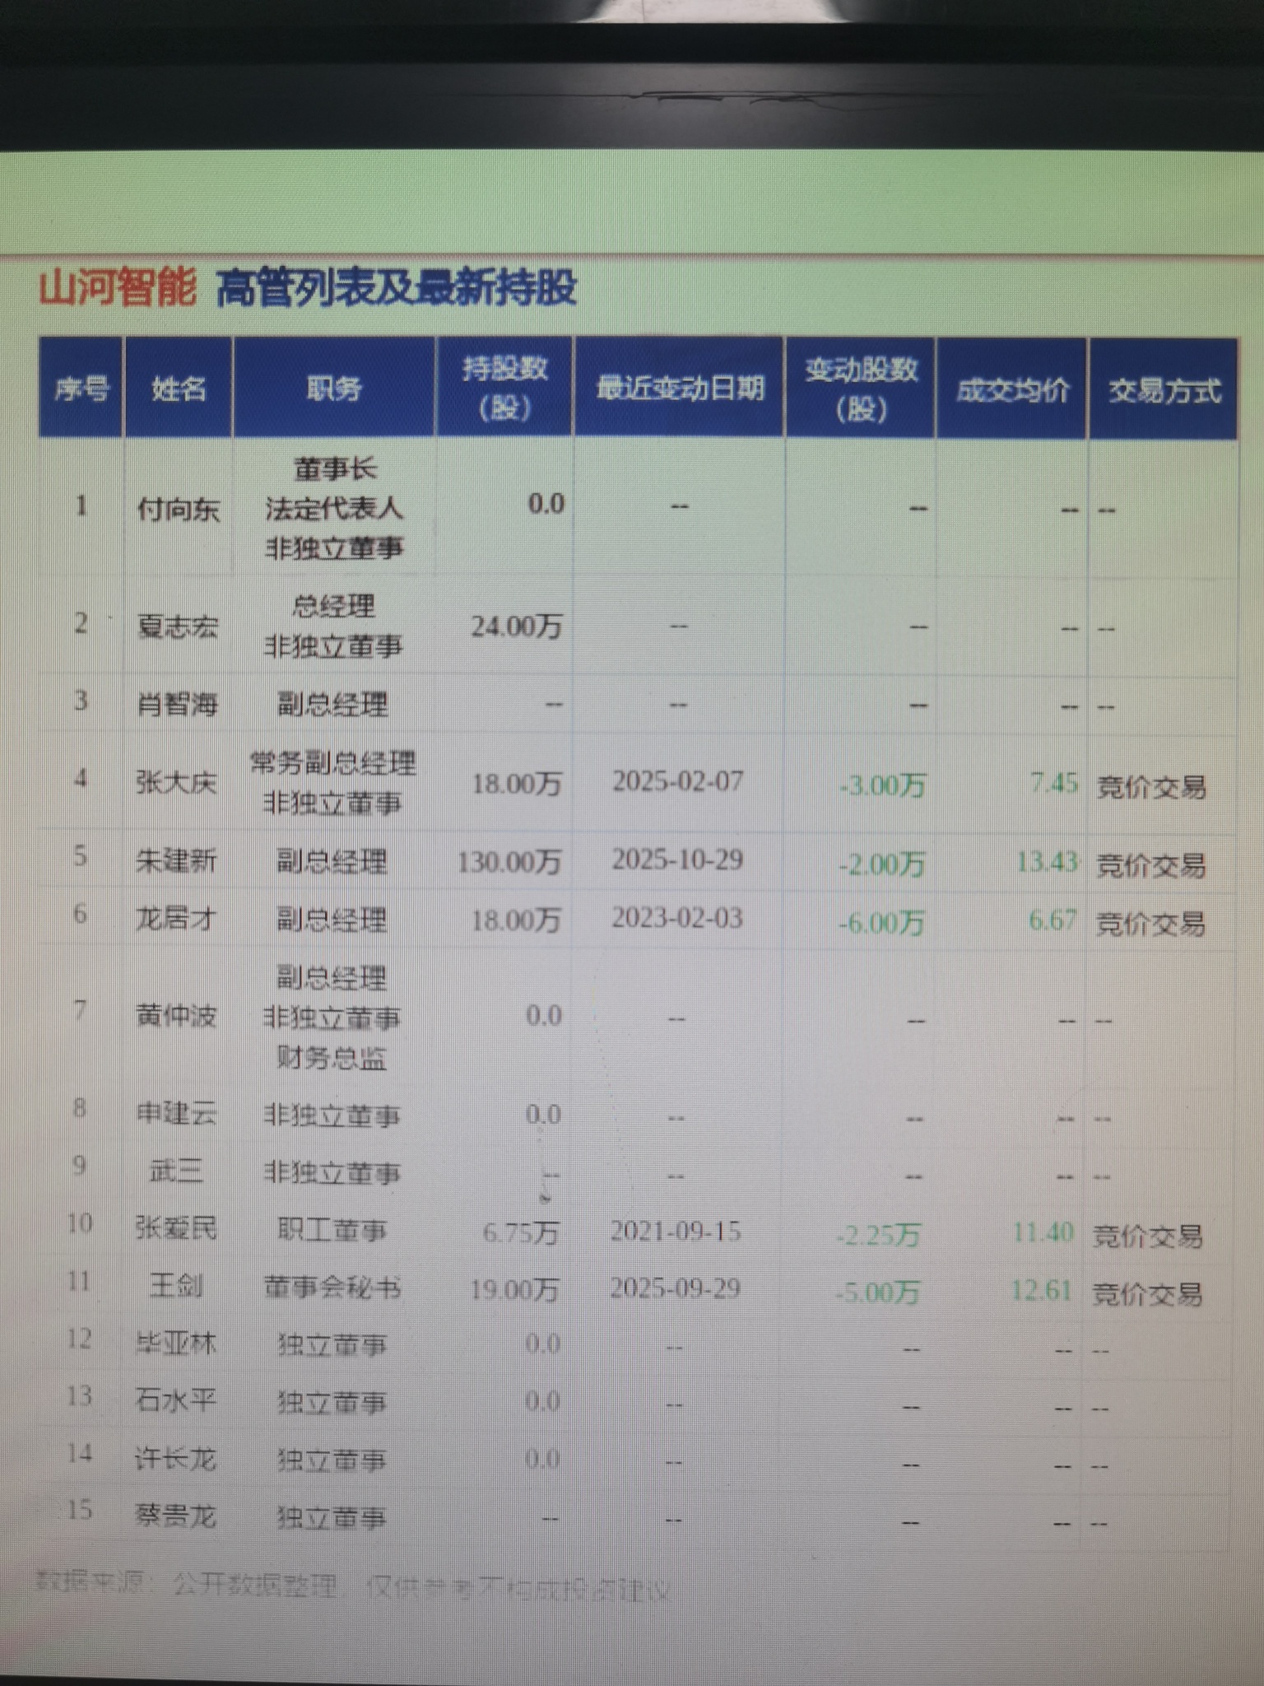Click the -6.00万 change value

(881, 923)
